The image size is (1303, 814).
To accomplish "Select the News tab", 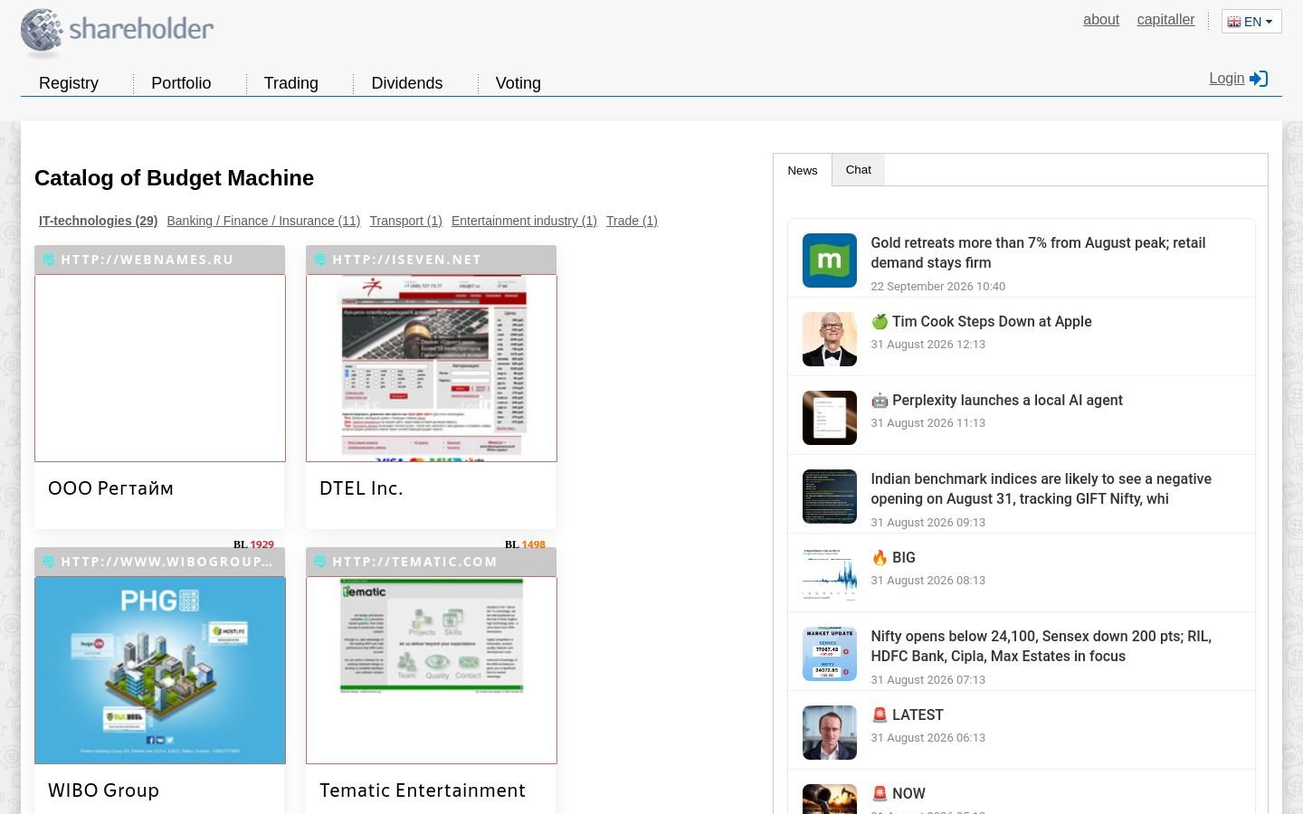I will [803, 170].
